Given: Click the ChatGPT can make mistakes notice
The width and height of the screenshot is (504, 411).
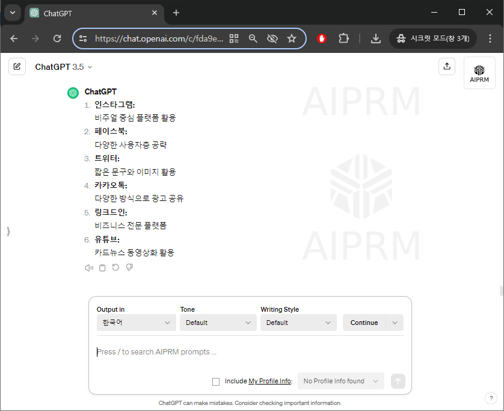Looking at the screenshot, I should click(250, 403).
